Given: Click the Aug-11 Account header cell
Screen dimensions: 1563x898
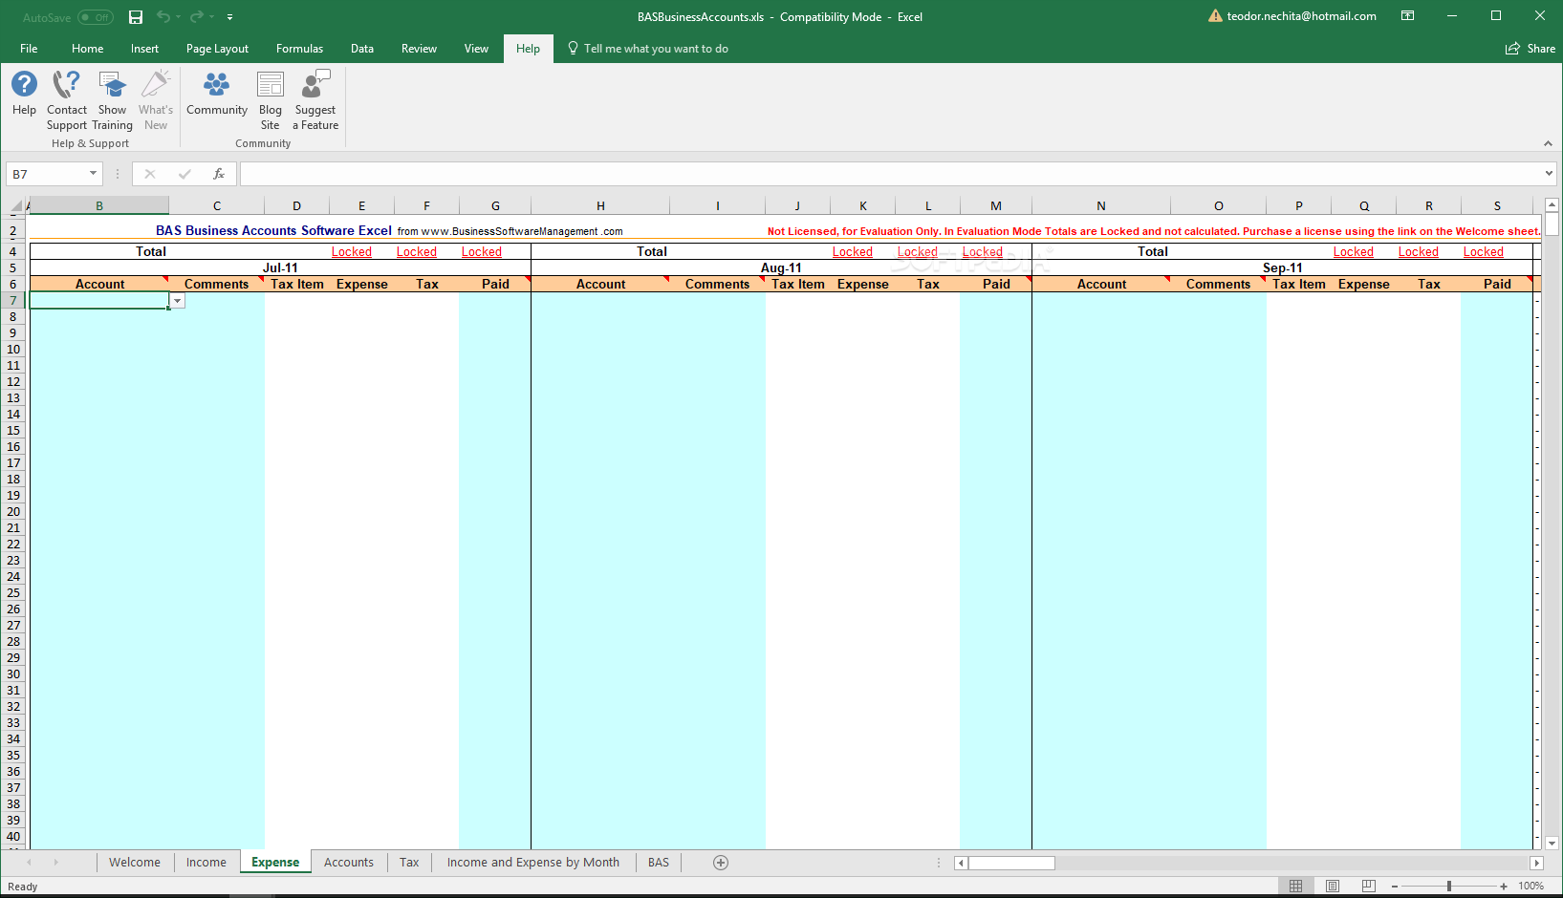Looking at the screenshot, I should click(601, 285).
